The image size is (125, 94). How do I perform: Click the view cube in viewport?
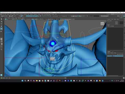click(x=102, y=24)
